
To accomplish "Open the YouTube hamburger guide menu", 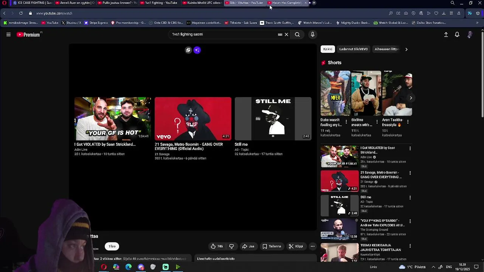I will point(8,34).
